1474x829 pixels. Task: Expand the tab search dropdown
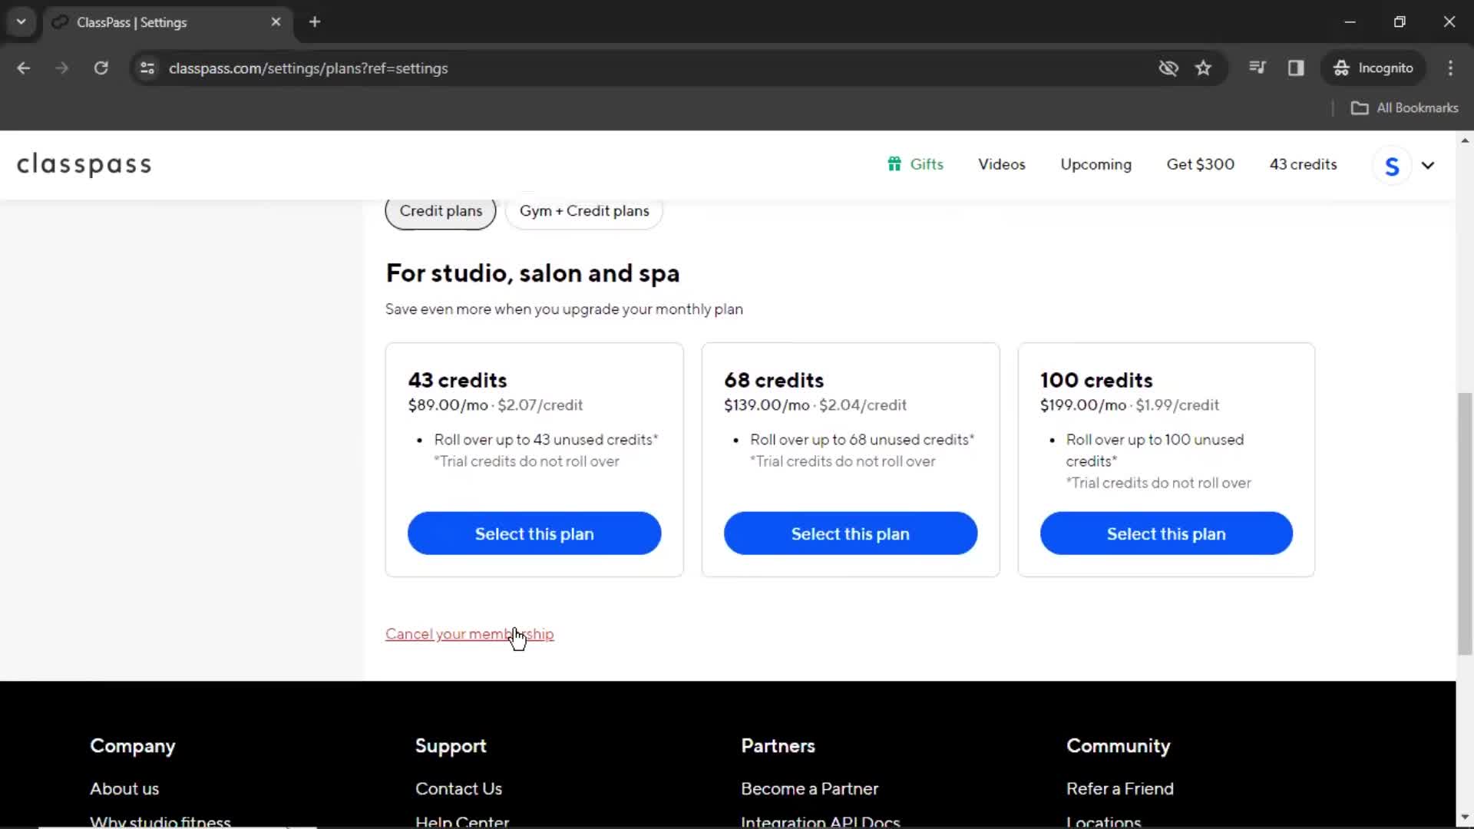click(21, 22)
